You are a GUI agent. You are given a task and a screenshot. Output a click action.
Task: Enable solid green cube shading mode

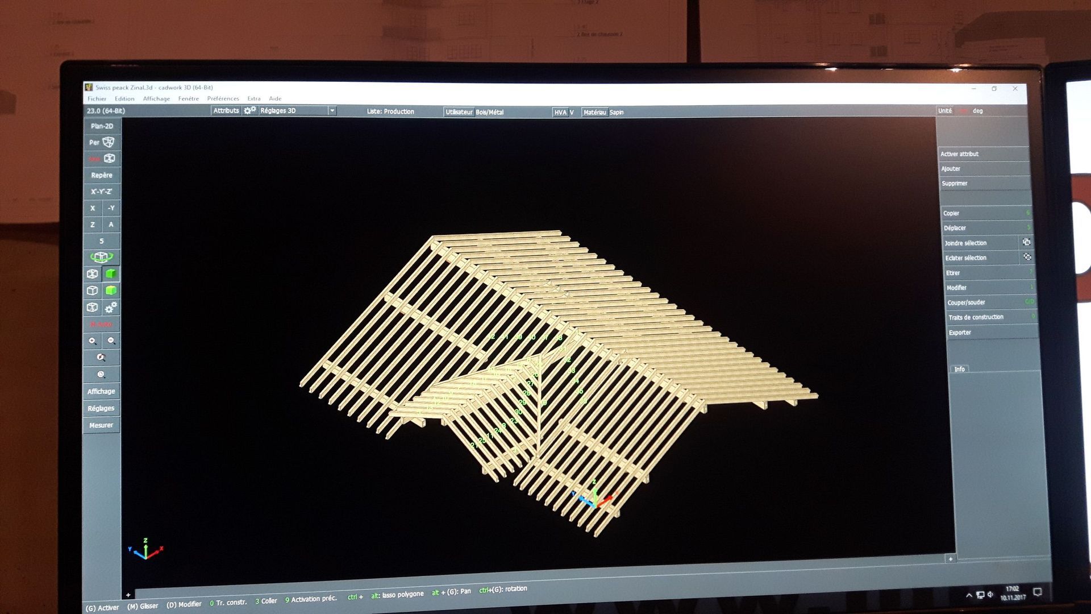coord(111,274)
